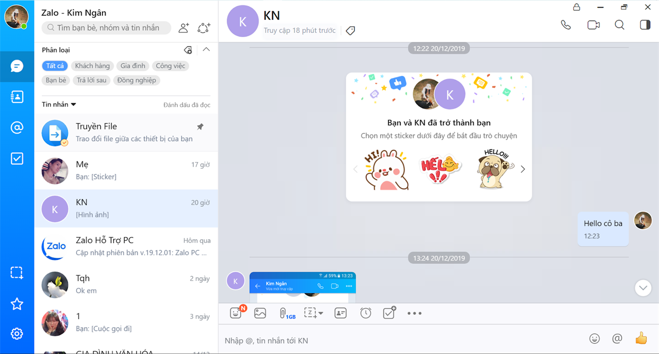Unpin Truyền File using the pin icon

200,126
